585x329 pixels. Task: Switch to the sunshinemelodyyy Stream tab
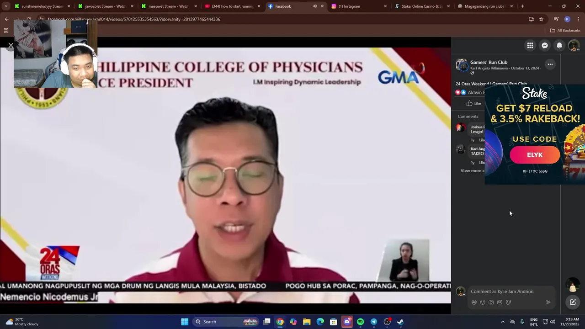(42, 6)
